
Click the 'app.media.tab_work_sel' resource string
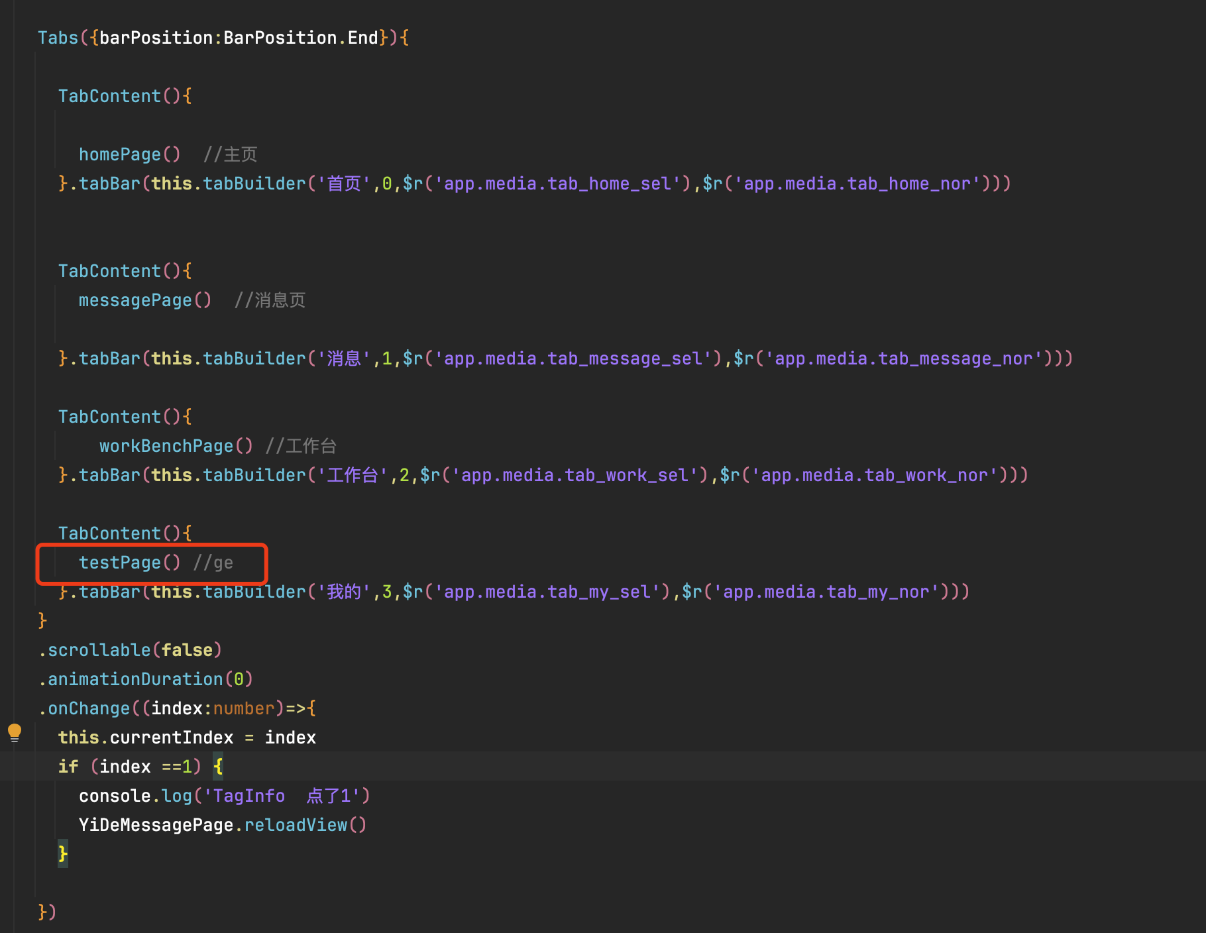tap(575, 475)
